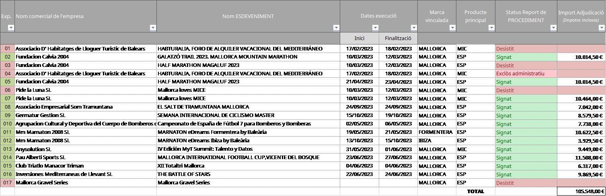The image size is (606, 196).
Task: Select IV Edición MyT Summit event cell
Action: point(248,149)
